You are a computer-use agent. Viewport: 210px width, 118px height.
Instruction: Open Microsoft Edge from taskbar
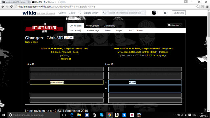click(72, 115)
